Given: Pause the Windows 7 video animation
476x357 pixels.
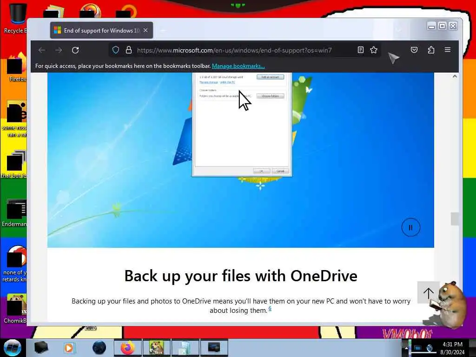Looking at the screenshot, I should 411,227.
